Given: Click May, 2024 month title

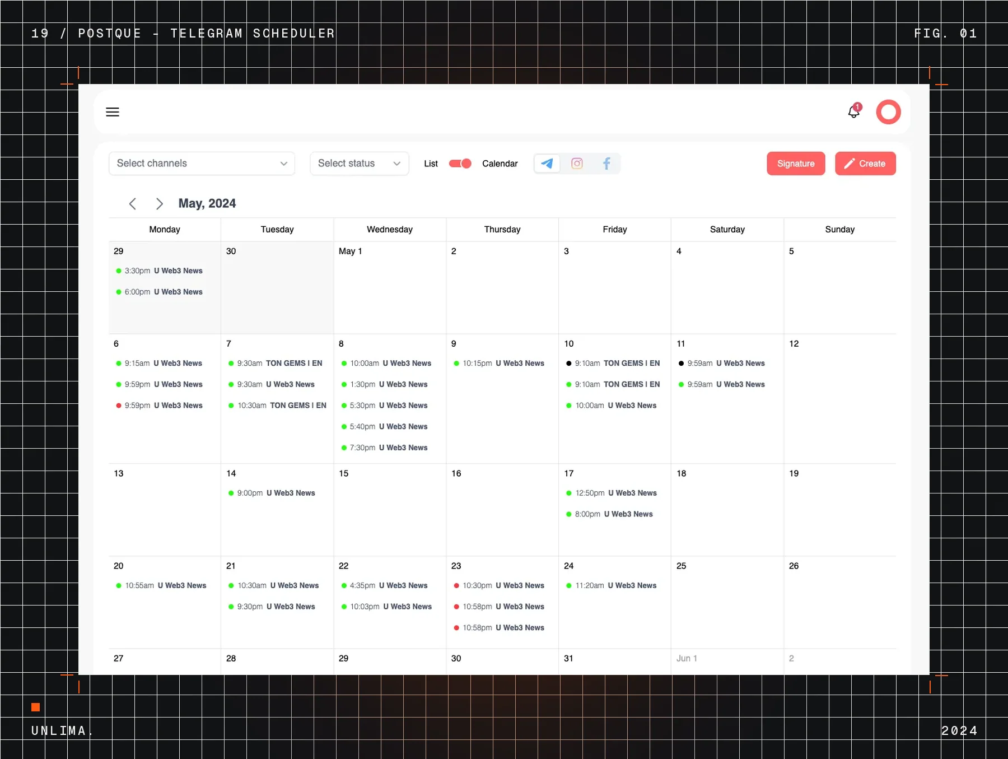Looking at the screenshot, I should pos(207,203).
